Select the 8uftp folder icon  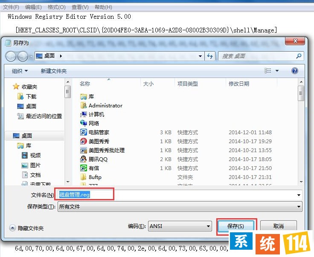(x=84, y=177)
